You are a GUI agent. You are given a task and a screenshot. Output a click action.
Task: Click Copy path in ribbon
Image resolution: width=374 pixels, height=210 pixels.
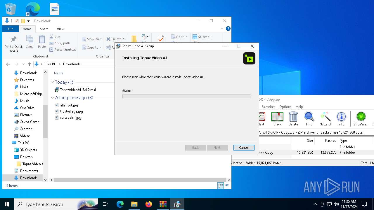pos(60,43)
